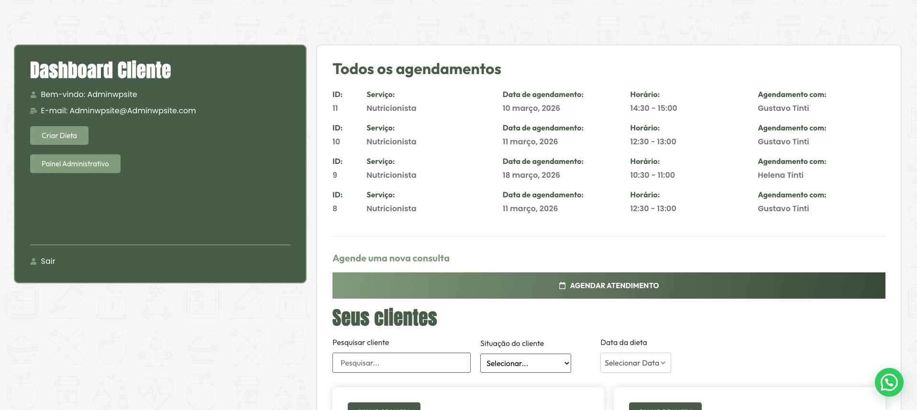917x410 pixels.
Task: Click the user icon beside Bem-vindo
Action: 33,95
